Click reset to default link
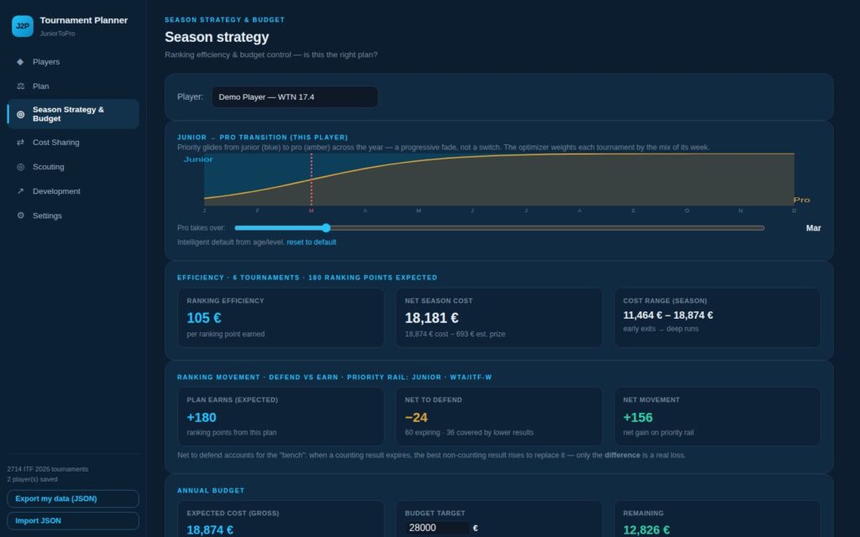 [x=311, y=242]
